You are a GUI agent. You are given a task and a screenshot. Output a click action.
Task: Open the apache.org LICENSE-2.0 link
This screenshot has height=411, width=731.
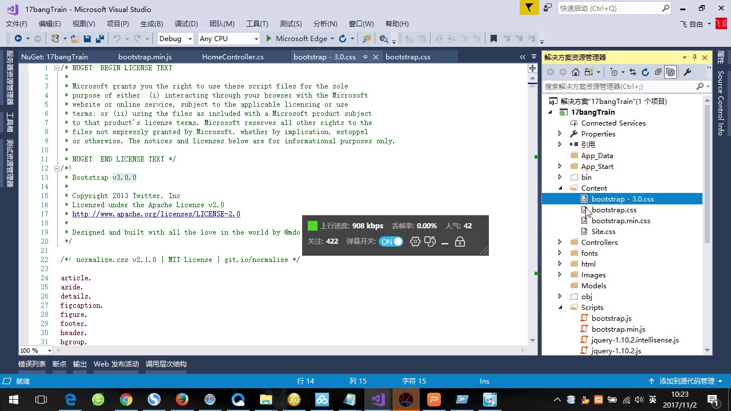(156, 214)
